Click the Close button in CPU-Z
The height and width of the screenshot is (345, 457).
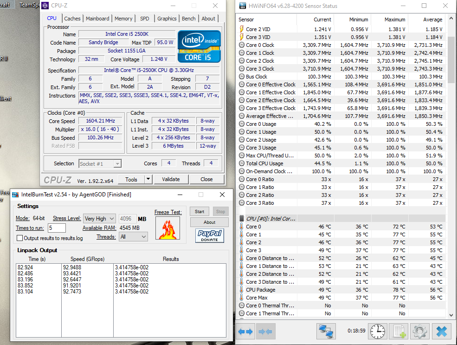206,179
